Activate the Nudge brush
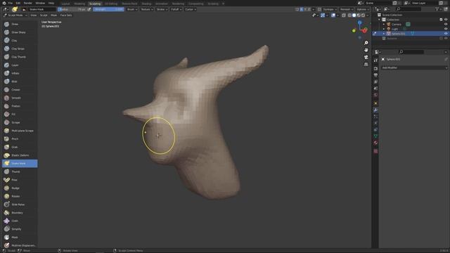Viewport: 450px width, 253px height. tap(20, 188)
